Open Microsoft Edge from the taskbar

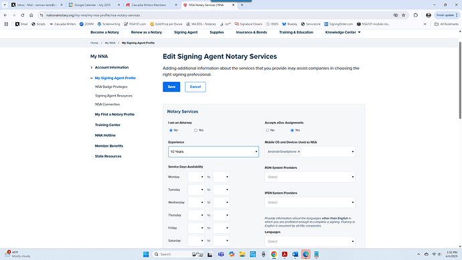(x=306, y=254)
